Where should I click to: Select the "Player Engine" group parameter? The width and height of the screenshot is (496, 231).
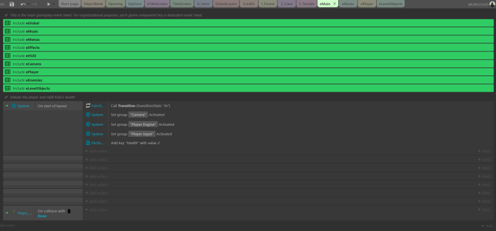click(143, 124)
